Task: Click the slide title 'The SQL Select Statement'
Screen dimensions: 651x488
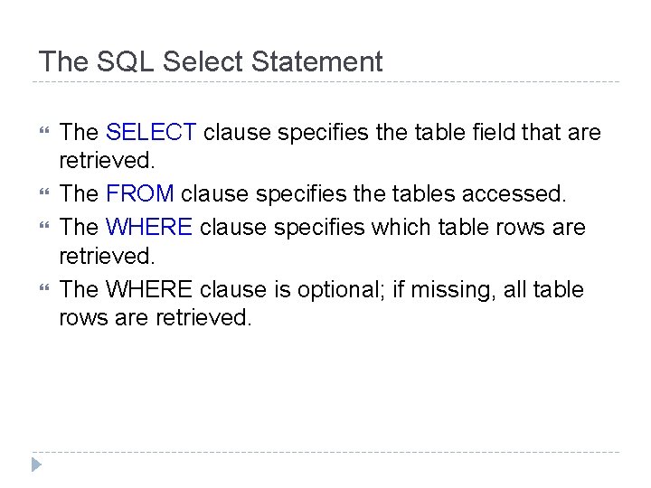Action: (210, 61)
